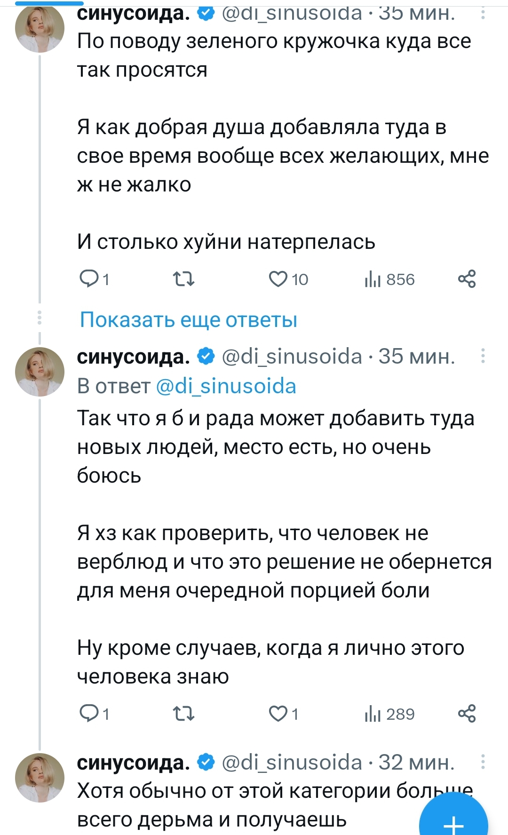508x835 pixels.
Task: Open синусоида avatar on the second tweet
Action: [x=40, y=372]
